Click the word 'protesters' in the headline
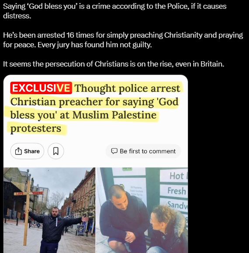 [x=35, y=128]
